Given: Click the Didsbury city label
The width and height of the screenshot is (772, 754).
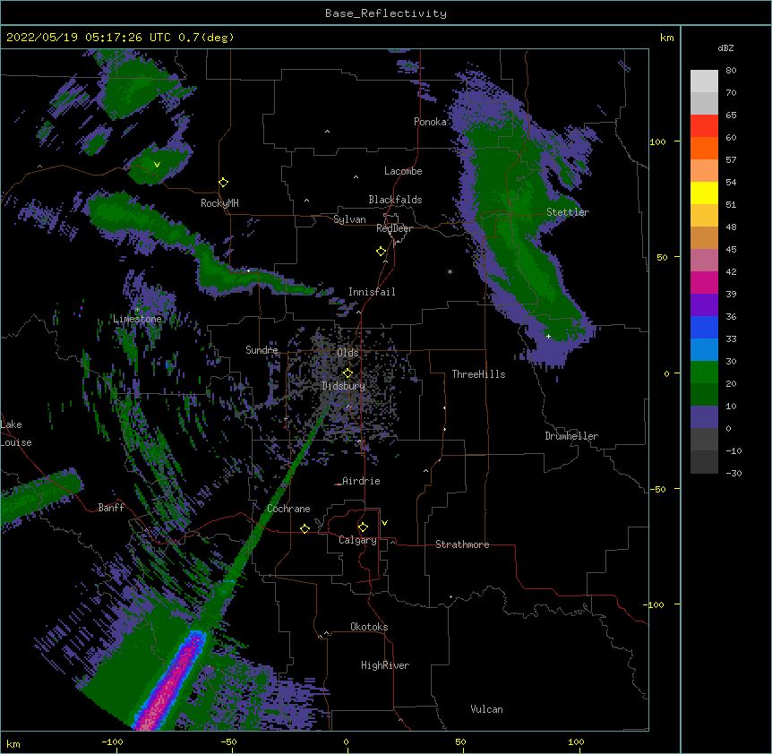Looking at the screenshot, I should 344,386.
